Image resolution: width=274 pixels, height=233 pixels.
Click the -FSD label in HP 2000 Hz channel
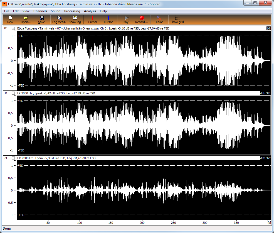pos(21,215)
